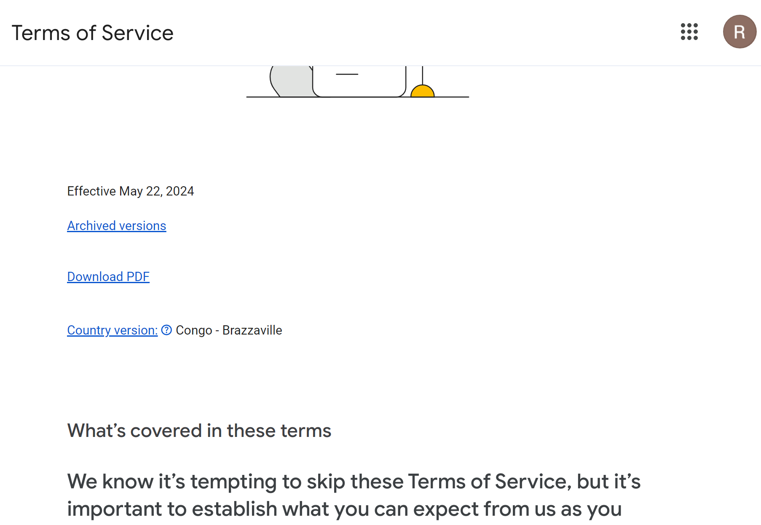The width and height of the screenshot is (761, 525).
Task: Open the Archived versions link
Action: pyautogui.click(x=117, y=226)
